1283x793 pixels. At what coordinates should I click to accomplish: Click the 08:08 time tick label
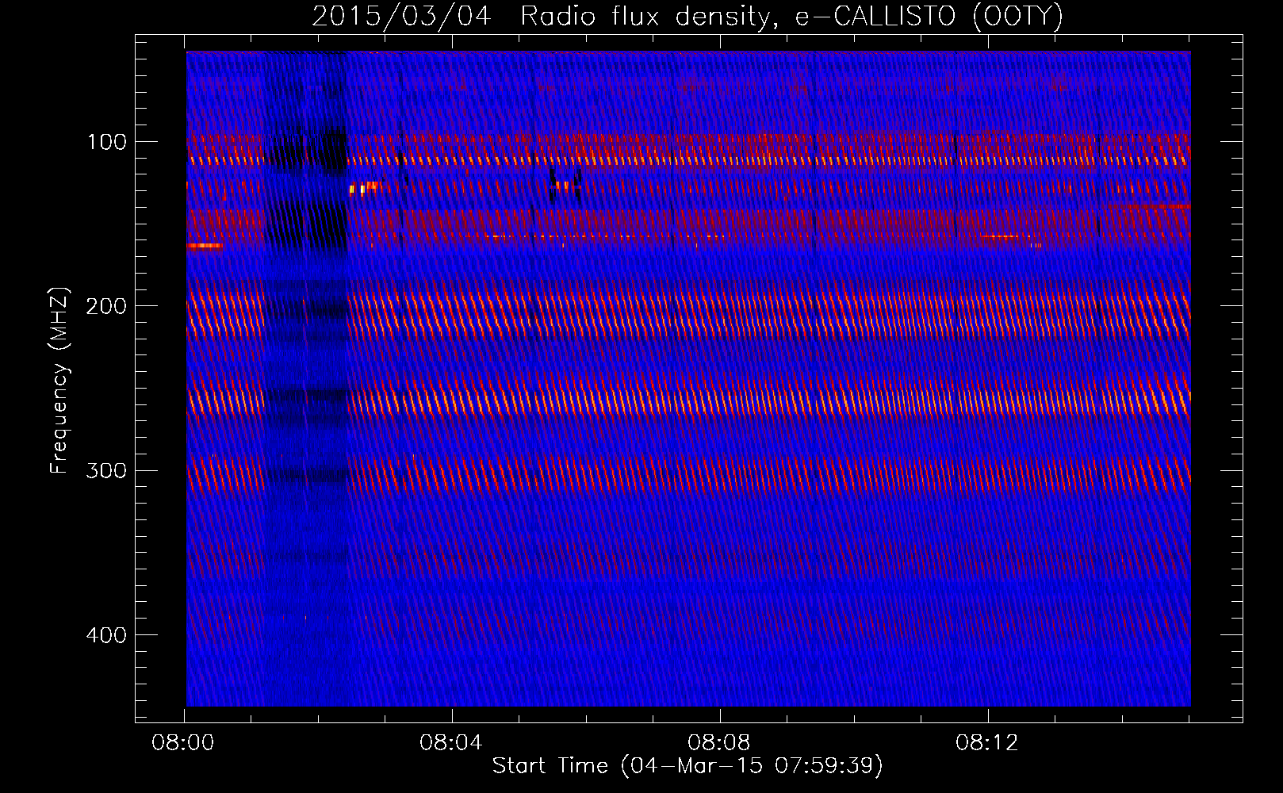click(x=719, y=743)
